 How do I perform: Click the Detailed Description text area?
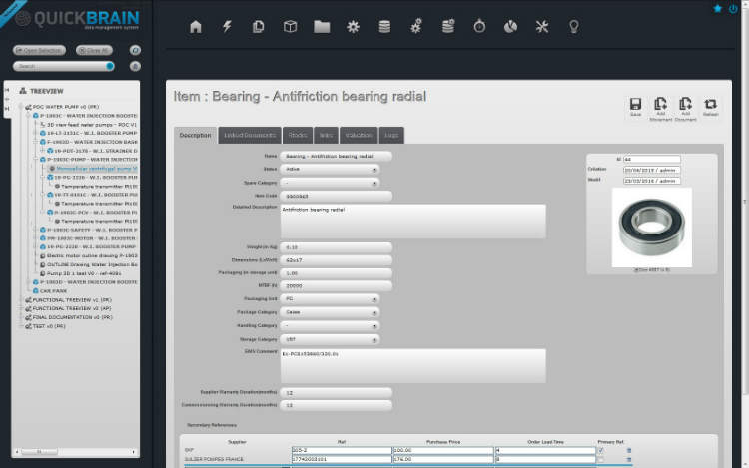click(412, 222)
